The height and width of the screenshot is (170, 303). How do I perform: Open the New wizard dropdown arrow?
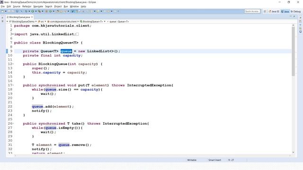coord(6,11)
